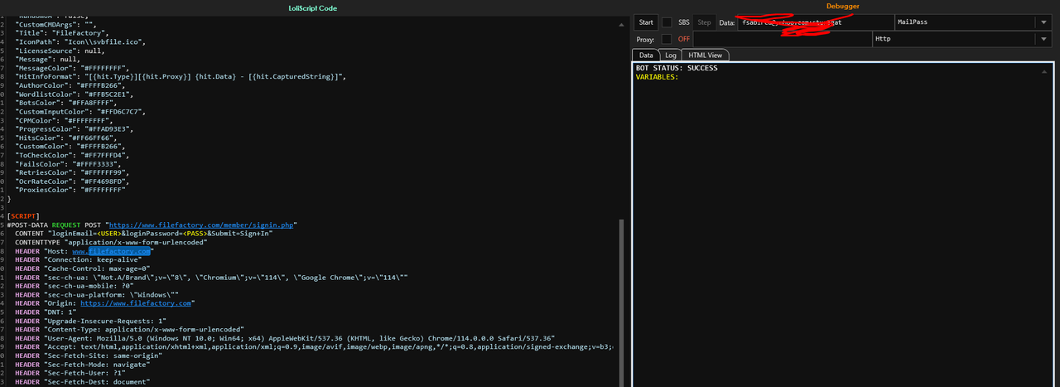Click the Sec-Fetch-Dest document line
The height and width of the screenshot is (387, 1060).
(x=83, y=381)
